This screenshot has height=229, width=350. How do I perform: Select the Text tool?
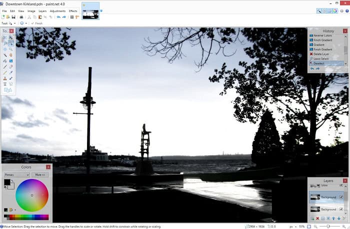(x=5, y=84)
